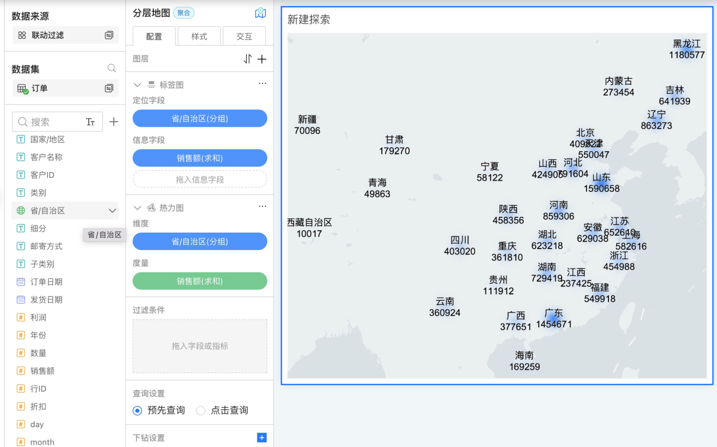The height and width of the screenshot is (447, 717).
Task: Select the 子类别 field in the list
Action: point(42,264)
